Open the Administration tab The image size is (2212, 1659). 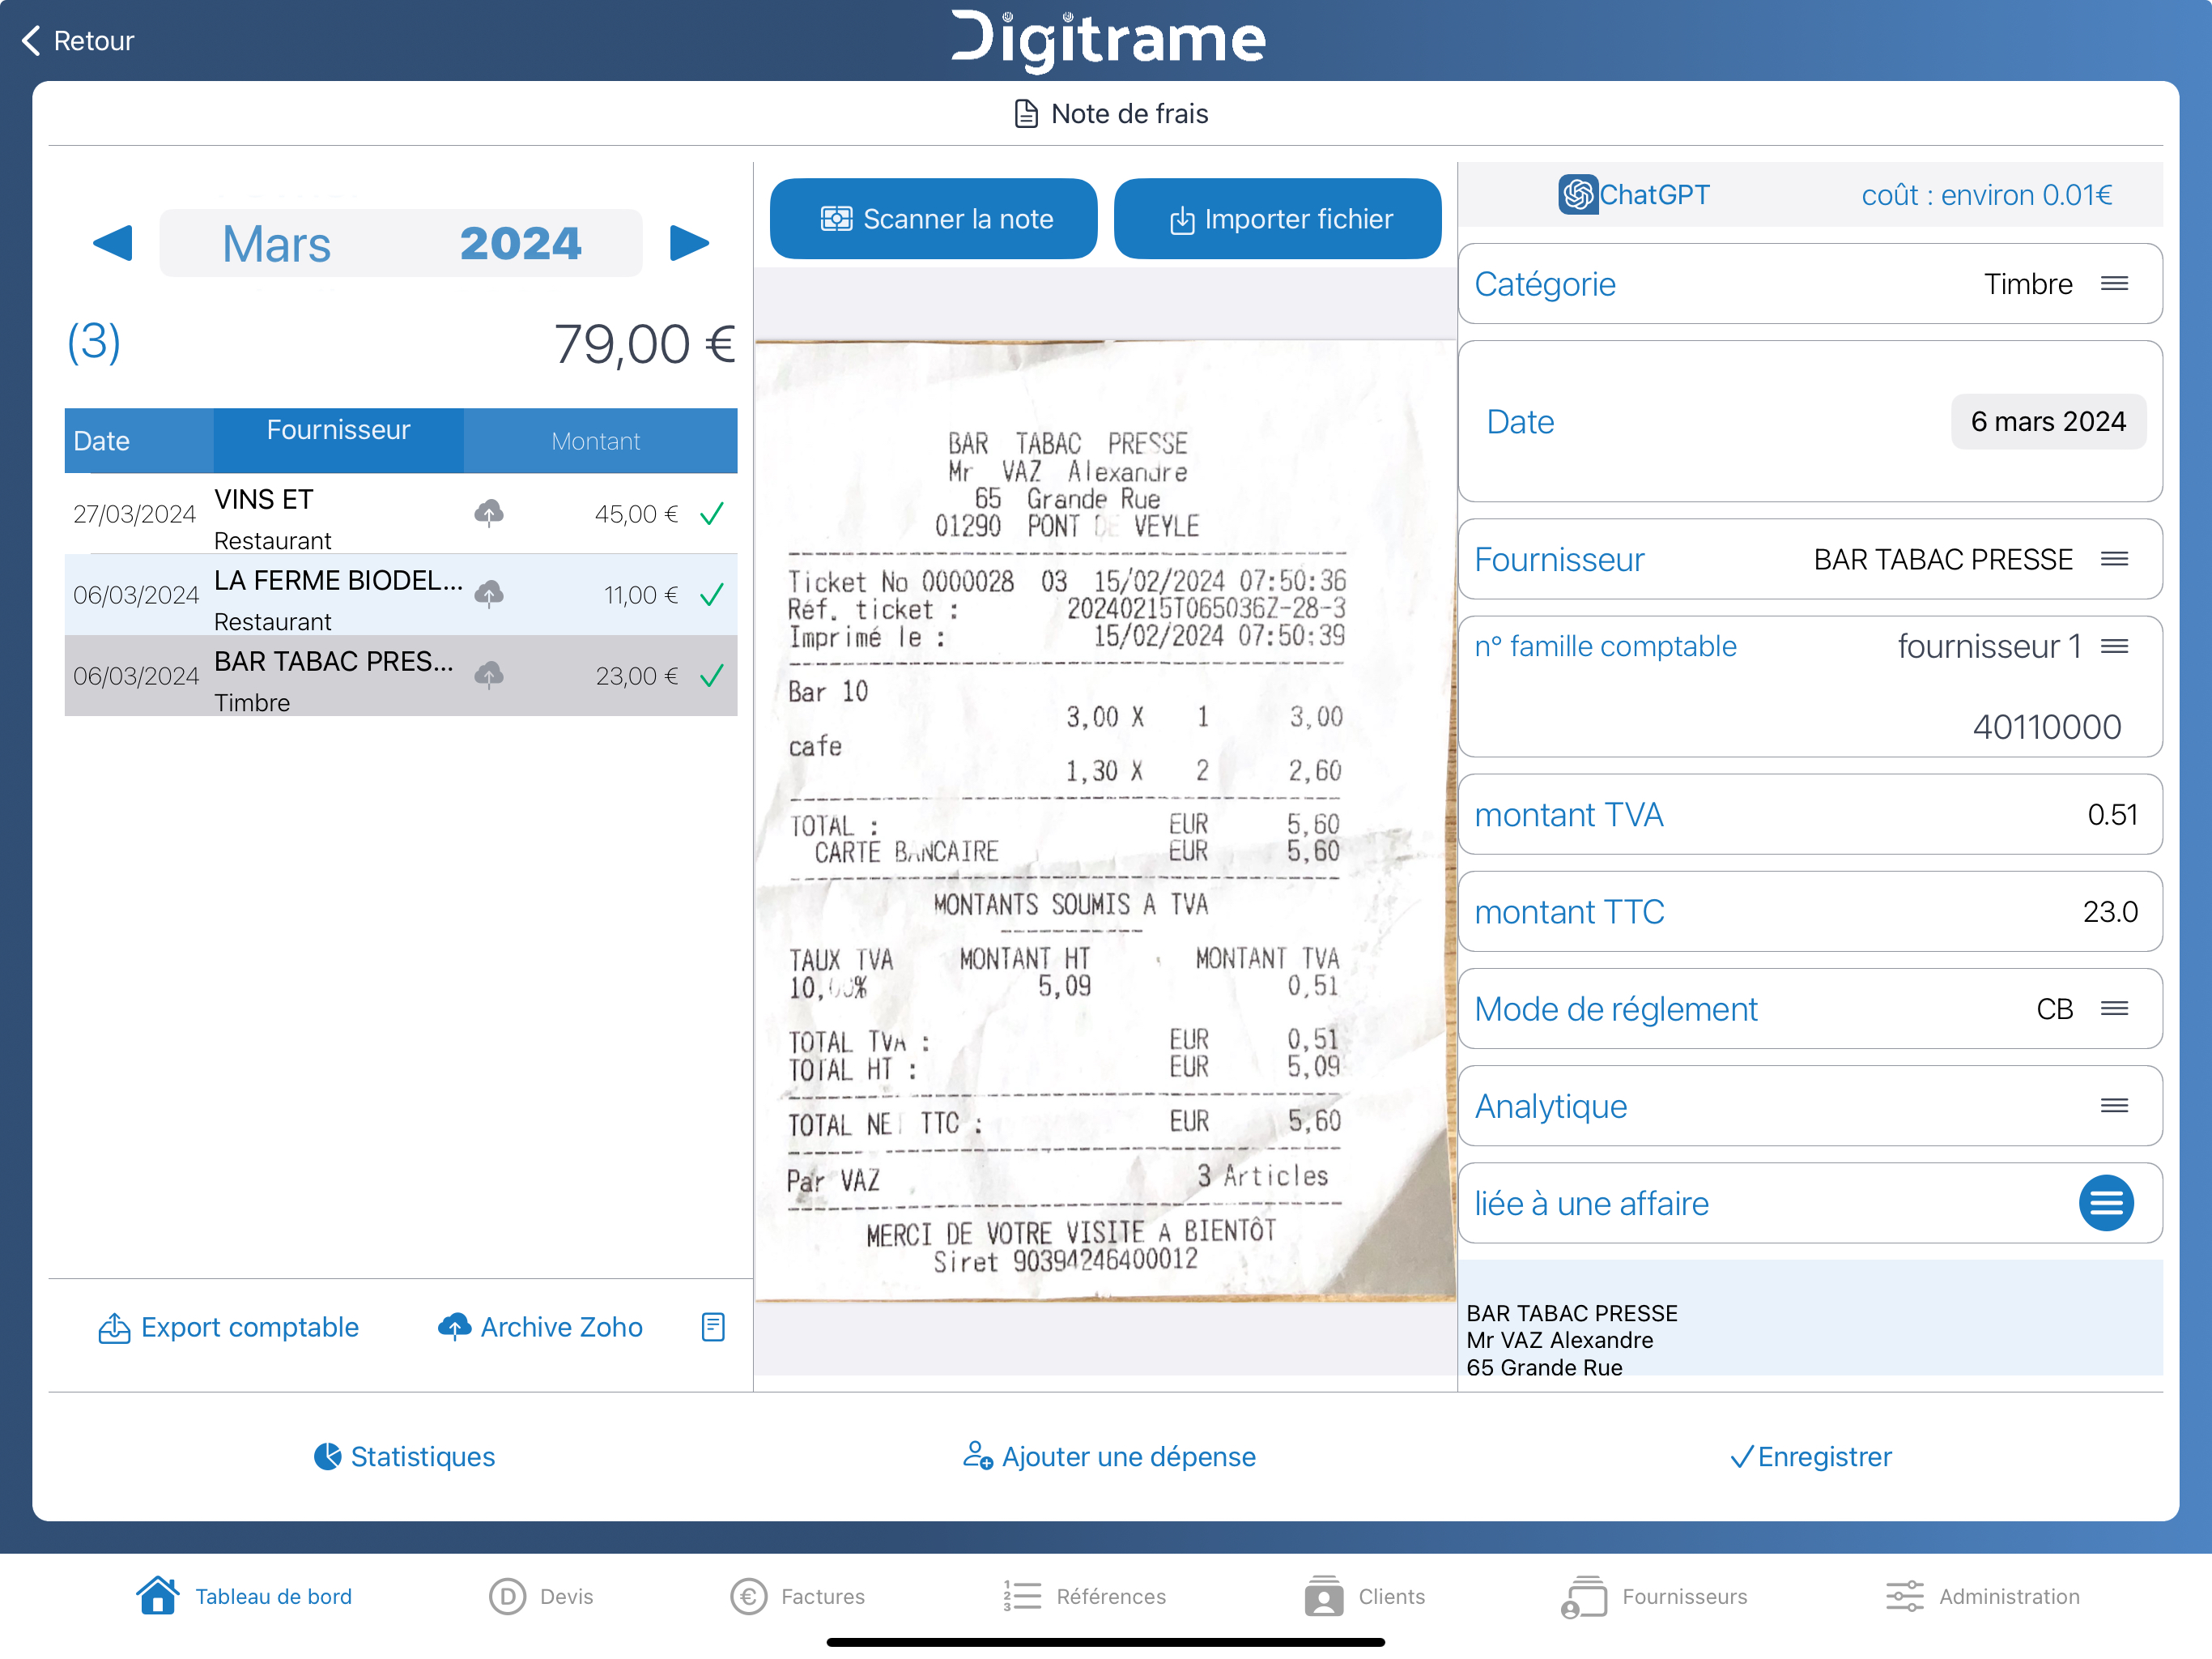[x=1982, y=1596]
